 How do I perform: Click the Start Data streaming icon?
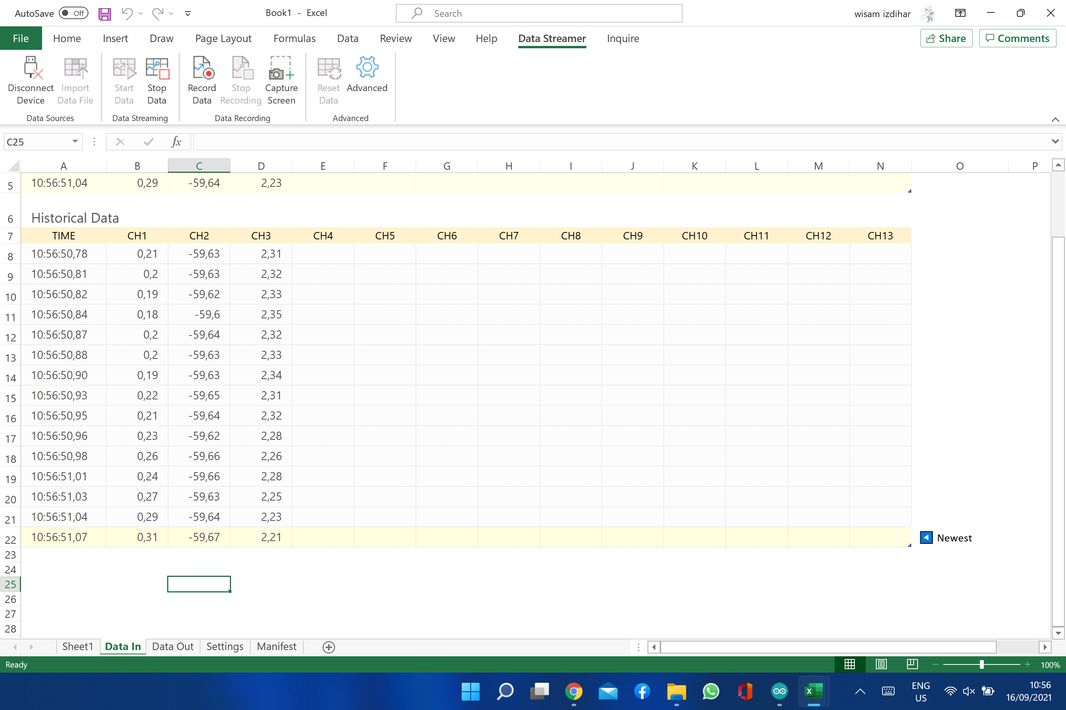pyautogui.click(x=124, y=68)
